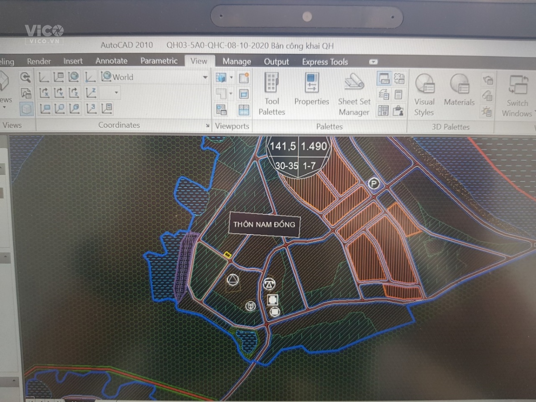Create New Viewport icon with star
The image size is (536, 402).
tap(244, 78)
